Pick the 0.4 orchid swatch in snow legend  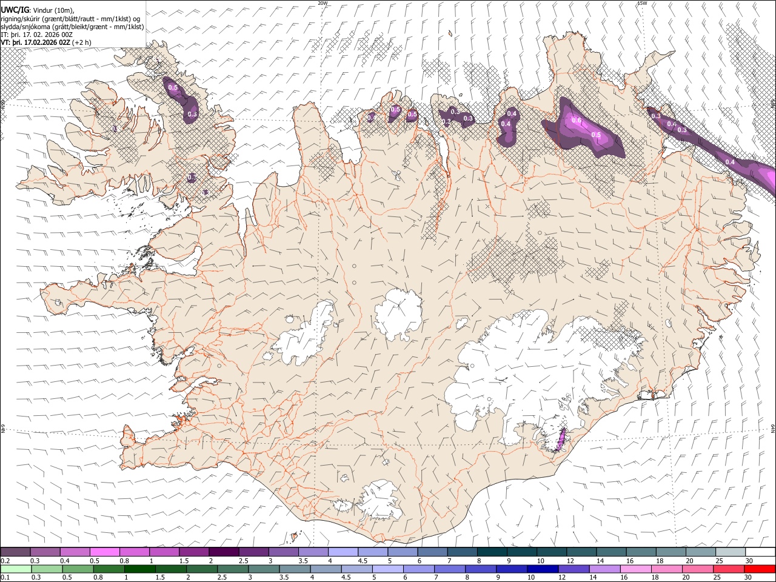coord(75,552)
